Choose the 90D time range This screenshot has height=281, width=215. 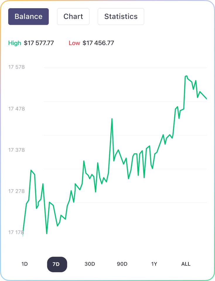point(122,264)
